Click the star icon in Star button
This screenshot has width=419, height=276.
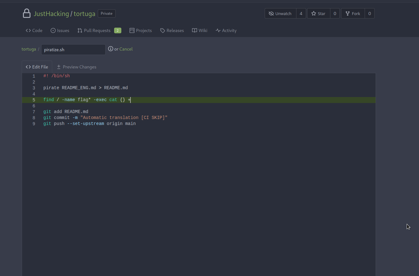pyautogui.click(x=313, y=14)
